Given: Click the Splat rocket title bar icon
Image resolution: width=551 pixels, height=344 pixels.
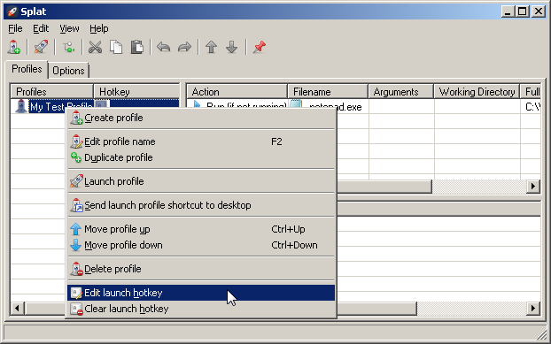Looking at the screenshot, I should (12, 11).
